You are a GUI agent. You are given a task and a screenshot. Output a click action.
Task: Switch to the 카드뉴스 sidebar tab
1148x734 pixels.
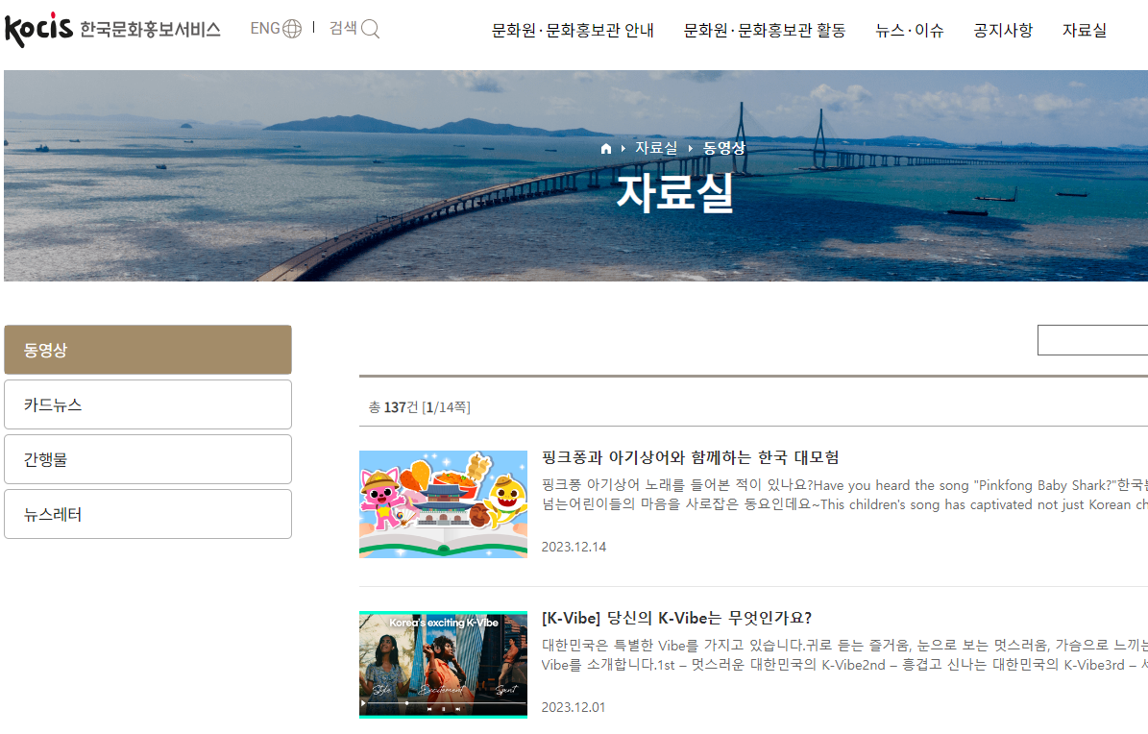tap(147, 404)
